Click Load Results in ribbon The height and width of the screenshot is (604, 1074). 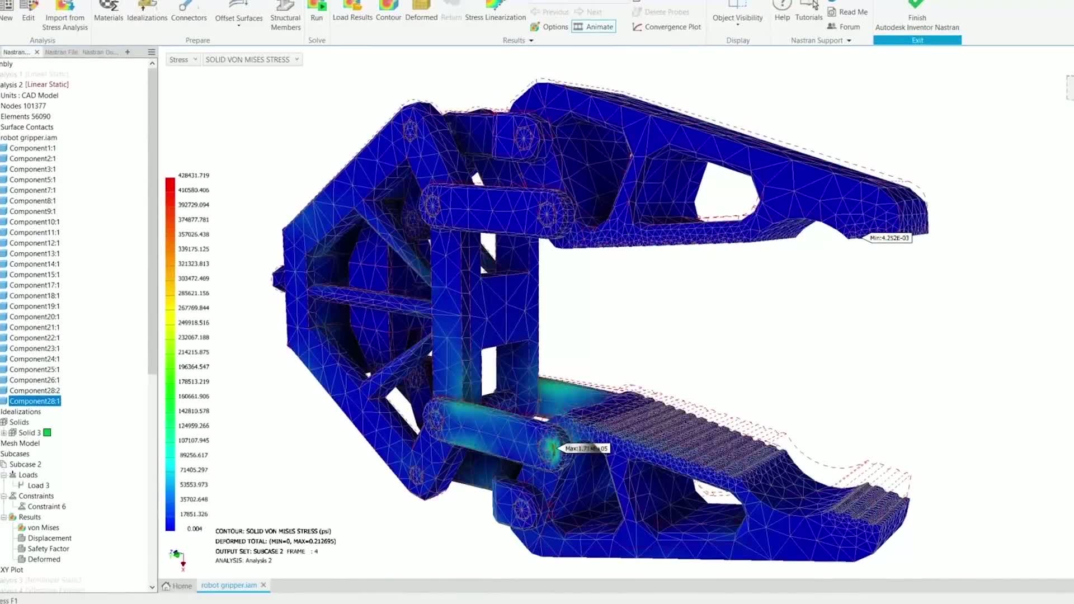[352, 12]
